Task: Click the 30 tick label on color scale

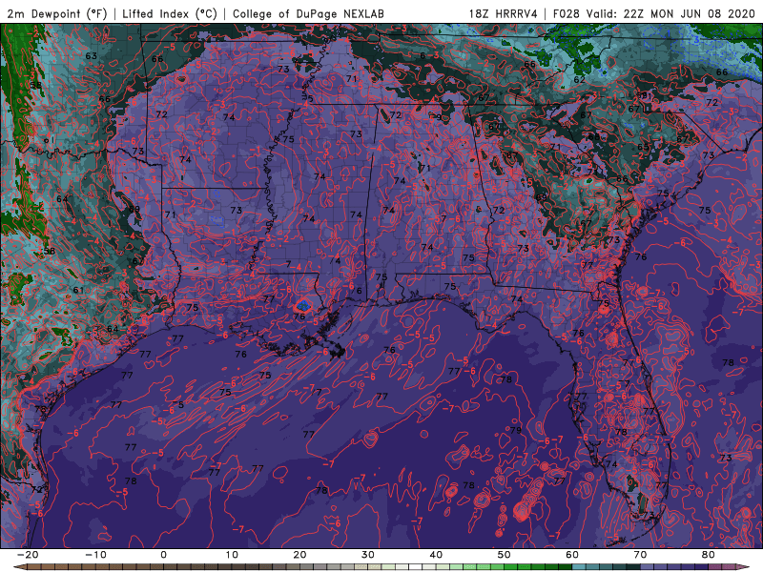Action: click(x=368, y=555)
